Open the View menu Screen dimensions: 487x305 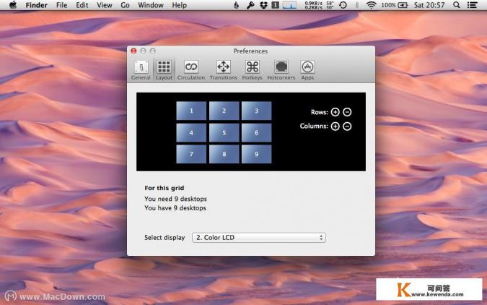(105, 5)
